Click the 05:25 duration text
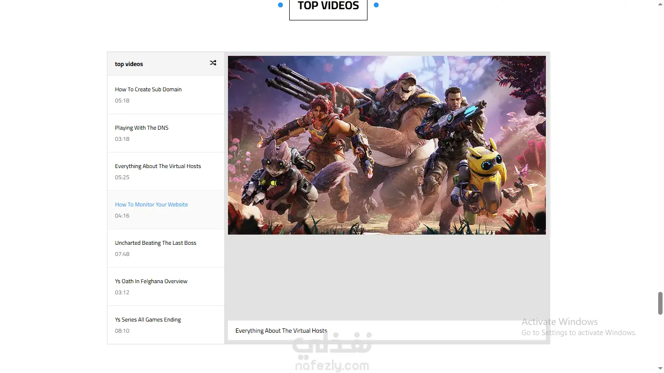 [x=122, y=177]
